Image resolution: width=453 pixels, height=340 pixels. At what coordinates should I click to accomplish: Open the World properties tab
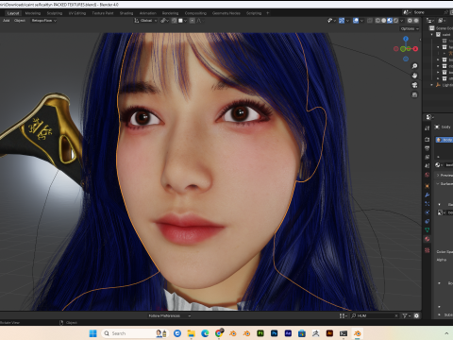click(428, 175)
